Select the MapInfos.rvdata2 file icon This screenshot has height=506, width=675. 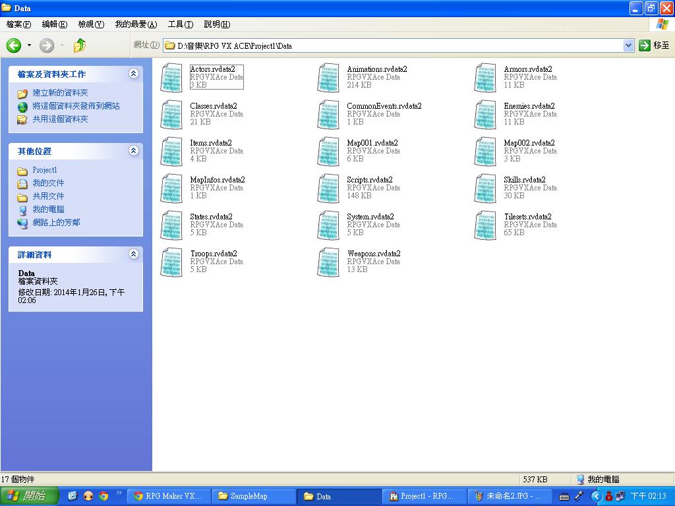171,188
